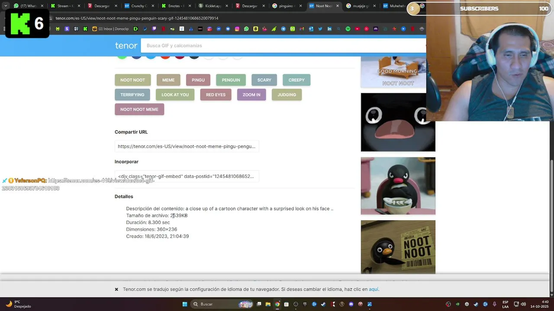Select the RED EYES tag
The image size is (554, 311).
[216, 95]
